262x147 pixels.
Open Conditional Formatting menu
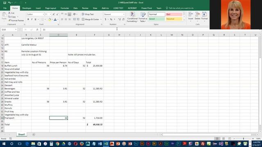tap(132, 17)
